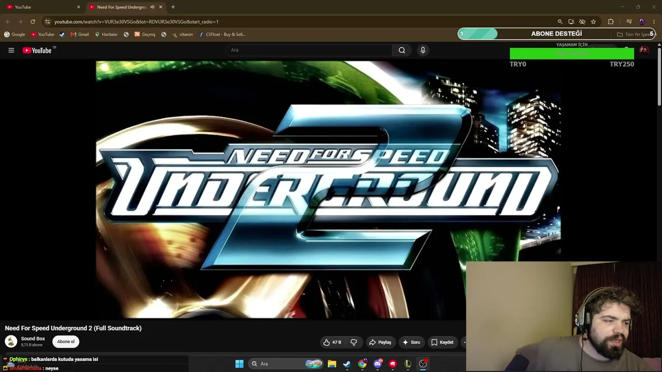The height and width of the screenshot is (372, 662).
Task: Close the first YouTube tab
Action: click(79, 7)
